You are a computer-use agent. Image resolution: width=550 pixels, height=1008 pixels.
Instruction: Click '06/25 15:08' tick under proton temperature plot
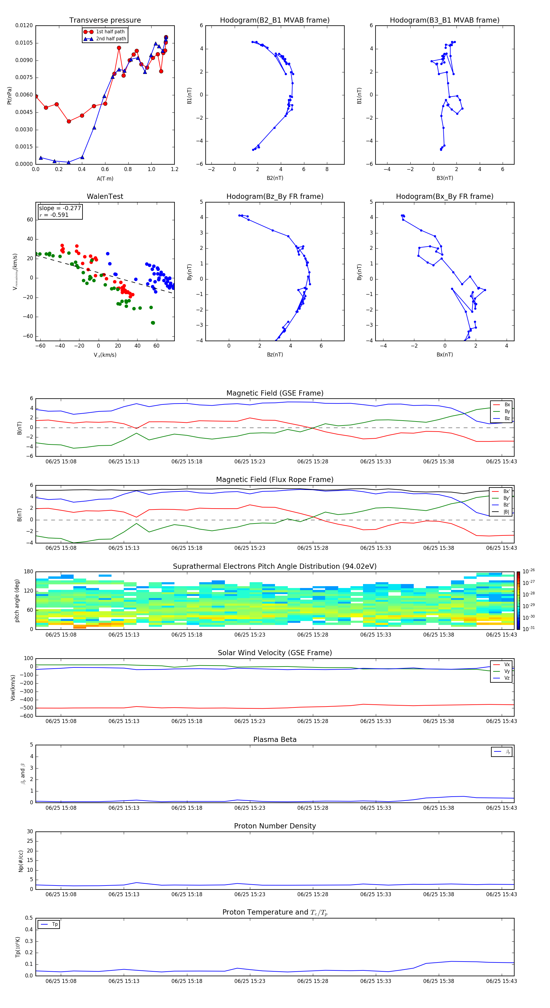coord(61,981)
